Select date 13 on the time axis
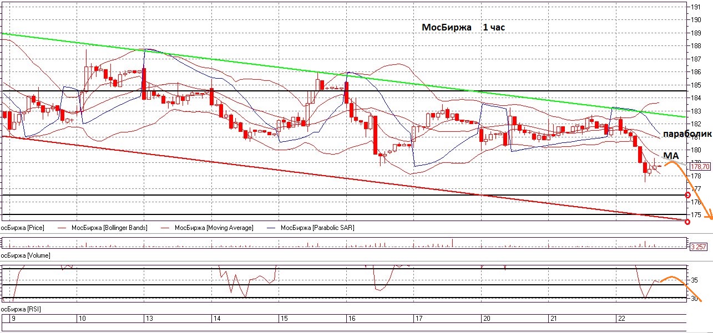This screenshot has height=333, width=713. coord(149,319)
